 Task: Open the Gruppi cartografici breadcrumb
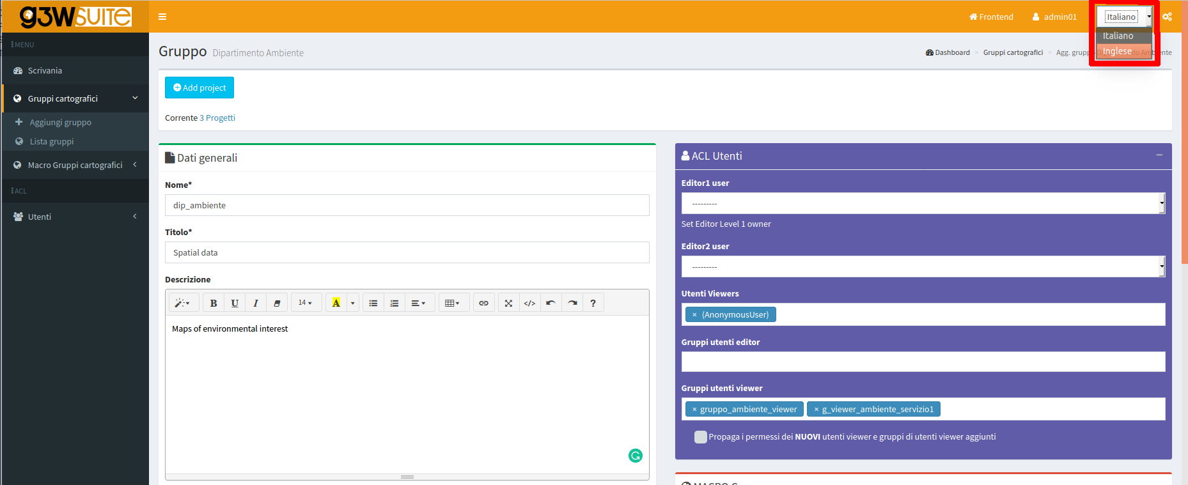1013,52
